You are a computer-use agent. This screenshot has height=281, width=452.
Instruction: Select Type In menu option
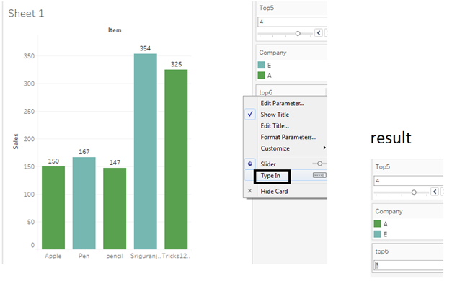point(270,176)
